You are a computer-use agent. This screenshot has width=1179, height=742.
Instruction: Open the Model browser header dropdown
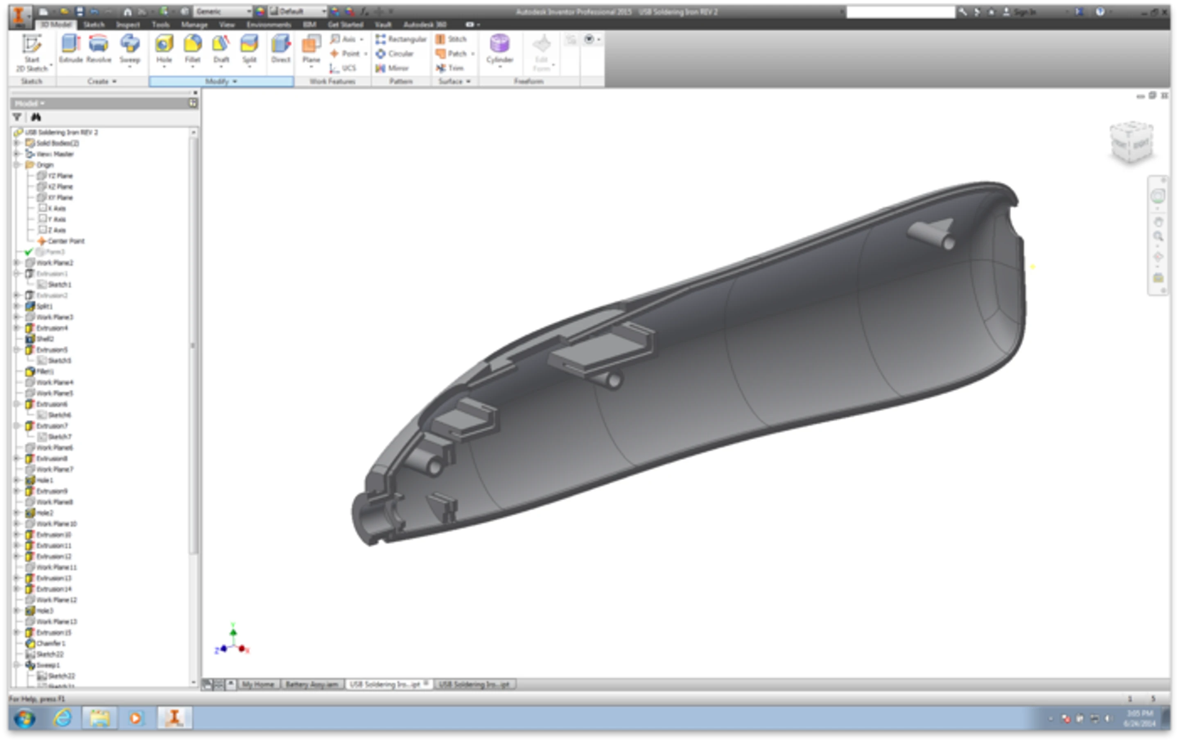pos(29,103)
